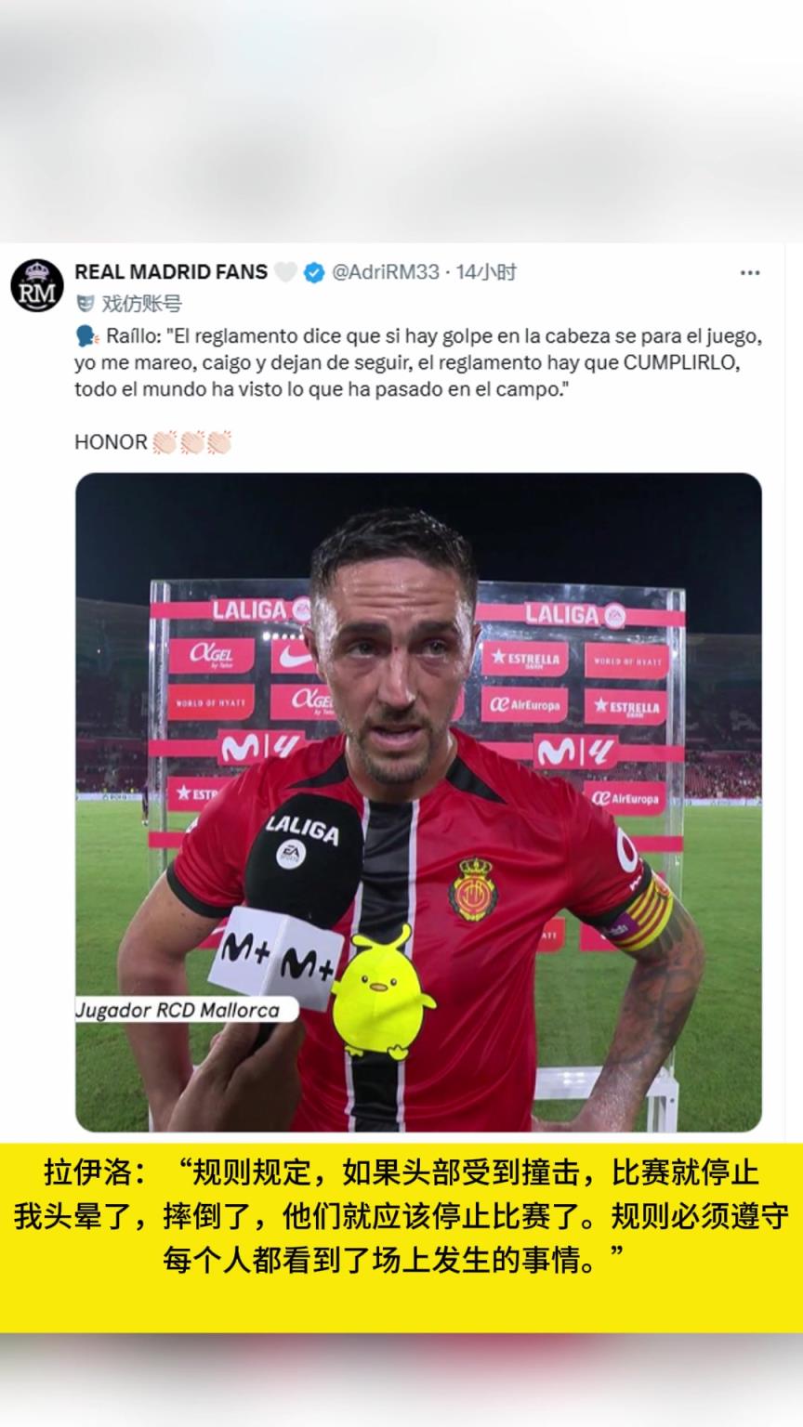Image resolution: width=803 pixels, height=1427 pixels.
Task: Click the blue verified badge
Action: pyautogui.click(x=314, y=272)
